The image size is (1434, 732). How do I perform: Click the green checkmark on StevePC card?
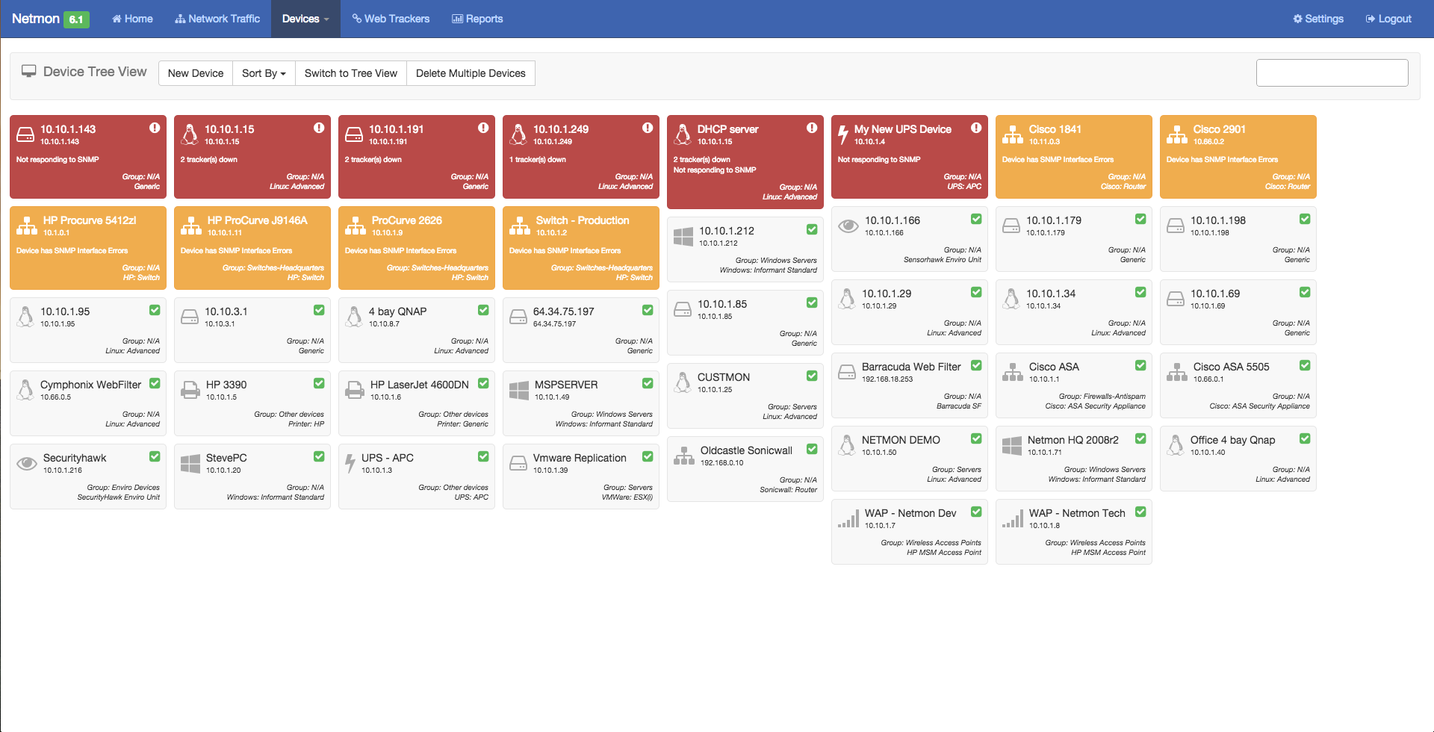pyautogui.click(x=319, y=456)
